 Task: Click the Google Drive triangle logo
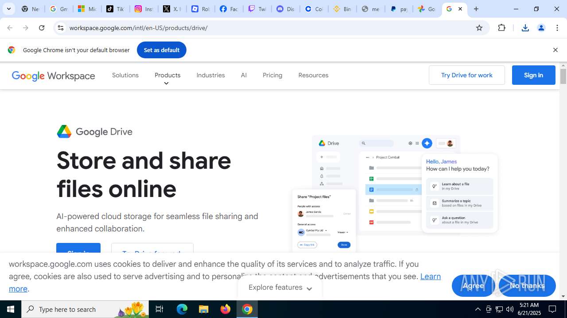click(x=64, y=132)
